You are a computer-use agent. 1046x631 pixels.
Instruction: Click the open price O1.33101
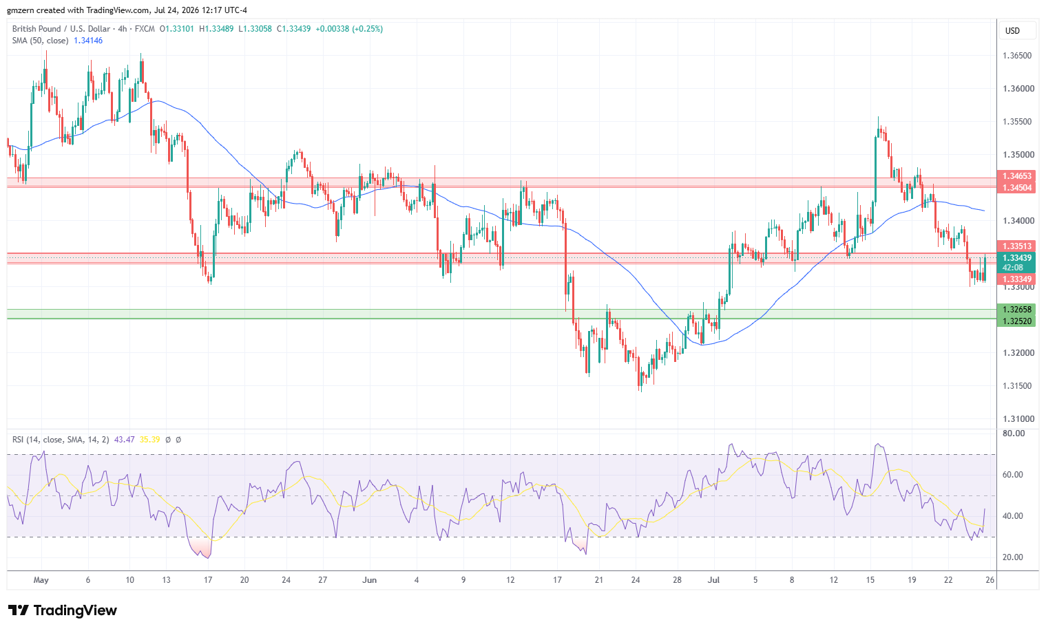click(x=177, y=29)
